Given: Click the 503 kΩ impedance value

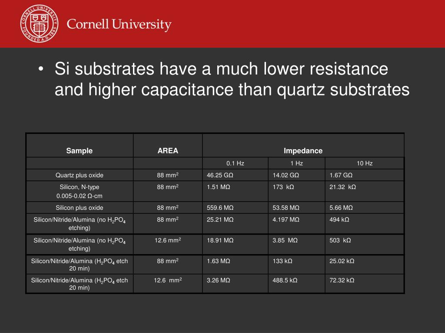Looking at the screenshot, I should pos(340,240).
